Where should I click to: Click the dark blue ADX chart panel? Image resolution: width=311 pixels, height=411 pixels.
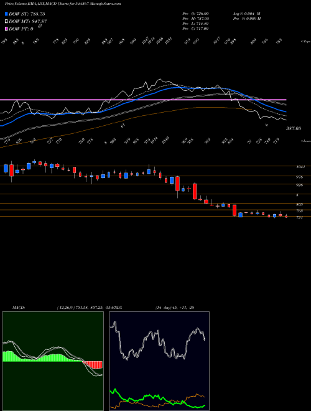[159, 361]
